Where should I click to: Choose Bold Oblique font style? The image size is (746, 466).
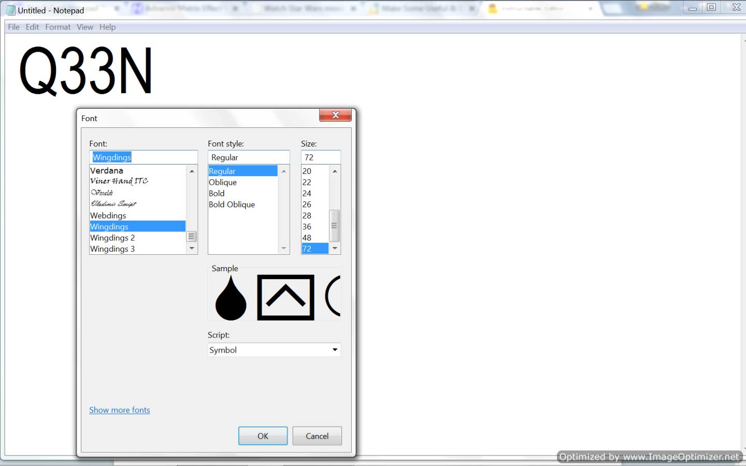coord(243,205)
